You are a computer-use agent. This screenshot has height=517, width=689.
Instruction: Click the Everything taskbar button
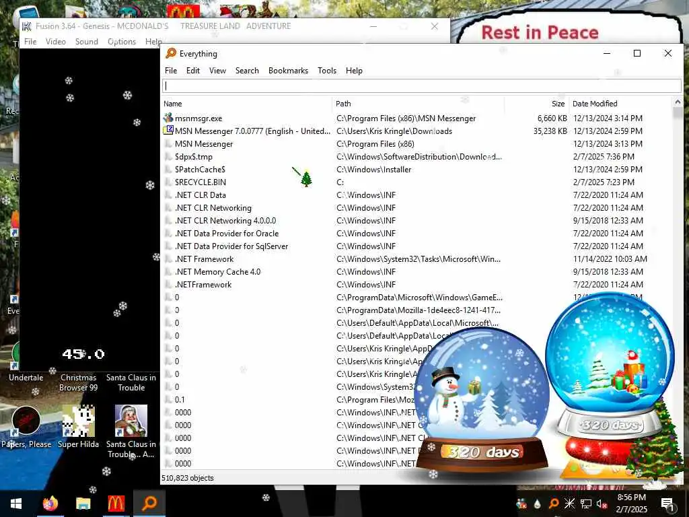pyautogui.click(x=149, y=504)
